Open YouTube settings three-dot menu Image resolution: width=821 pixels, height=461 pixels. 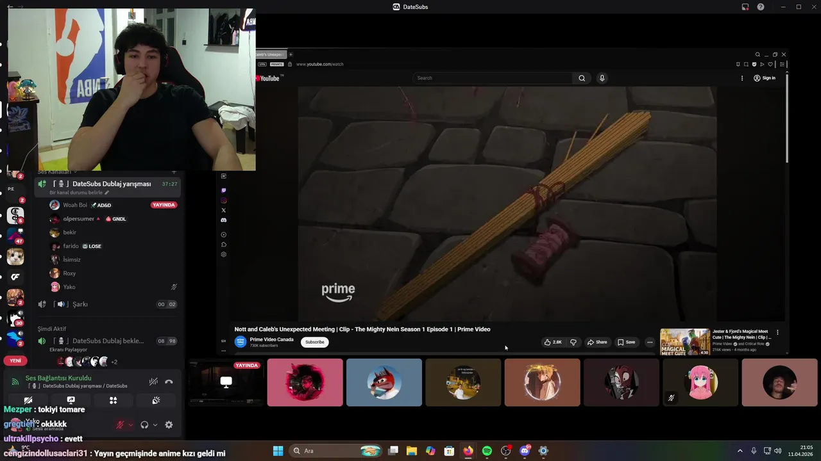coord(742,78)
